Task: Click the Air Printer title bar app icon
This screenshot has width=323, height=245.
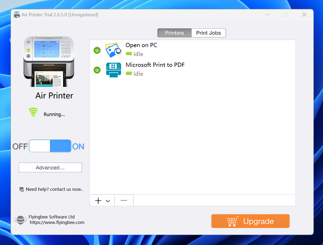Action: pos(17,15)
